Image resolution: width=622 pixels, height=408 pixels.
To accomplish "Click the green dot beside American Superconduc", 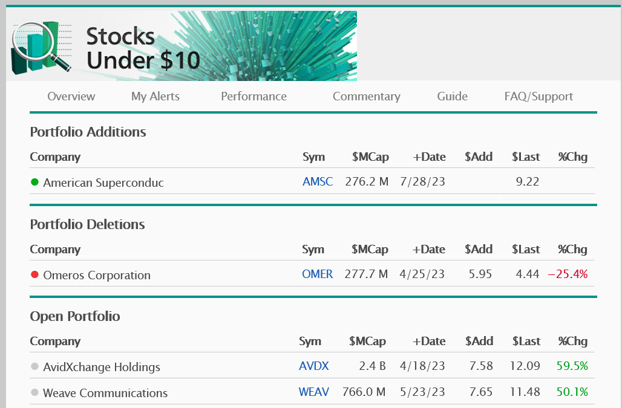I will [x=34, y=182].
